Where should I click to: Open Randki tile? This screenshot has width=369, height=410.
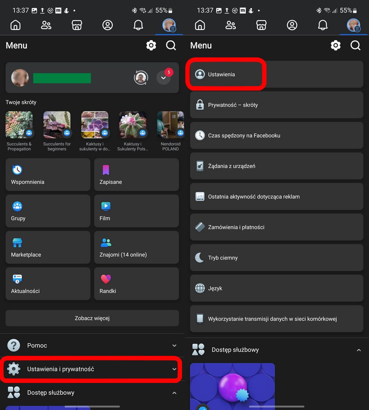pyautogui.click(x=136, y=284)
